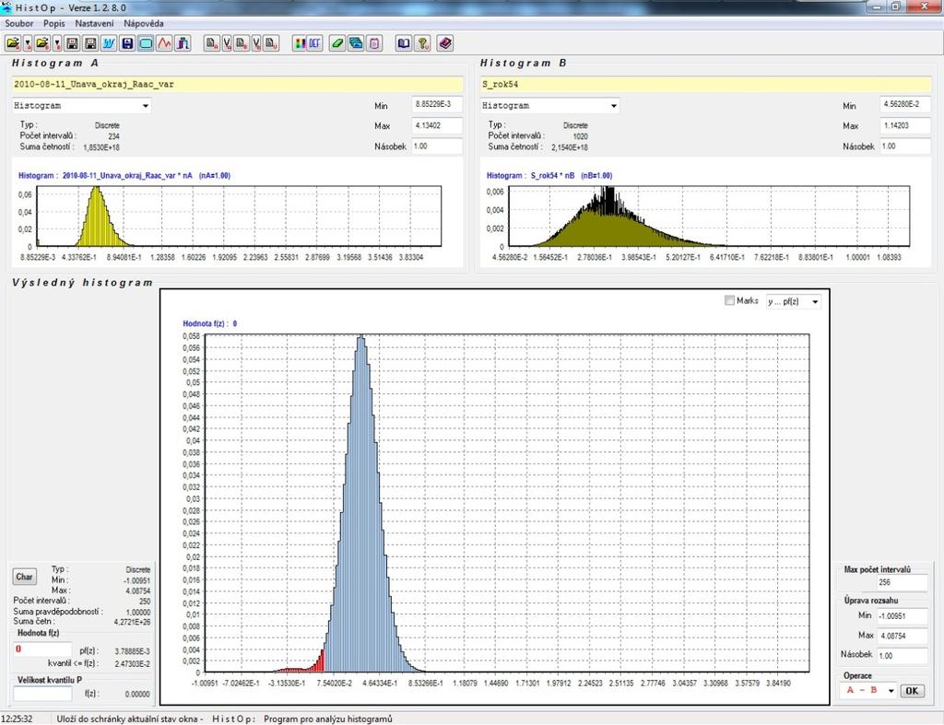Image resolution: width=944 pixels, height=725 pixels.
Task: Click Histogram A Max field 4.13402
Action: coord(437,126)
